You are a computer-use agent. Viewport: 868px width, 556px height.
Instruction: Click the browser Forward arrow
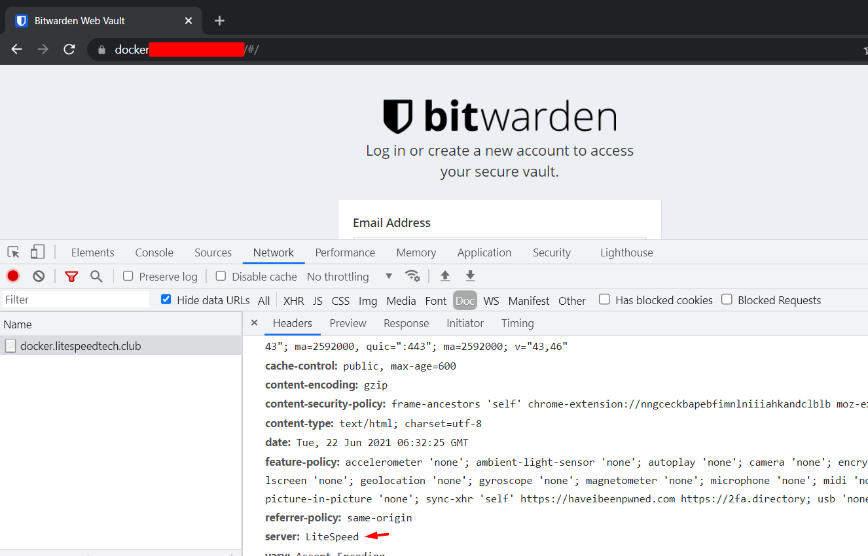tap(43, 49)
